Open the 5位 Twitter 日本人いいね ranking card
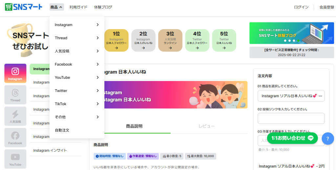The image size is (336, 170). [224, 40]
